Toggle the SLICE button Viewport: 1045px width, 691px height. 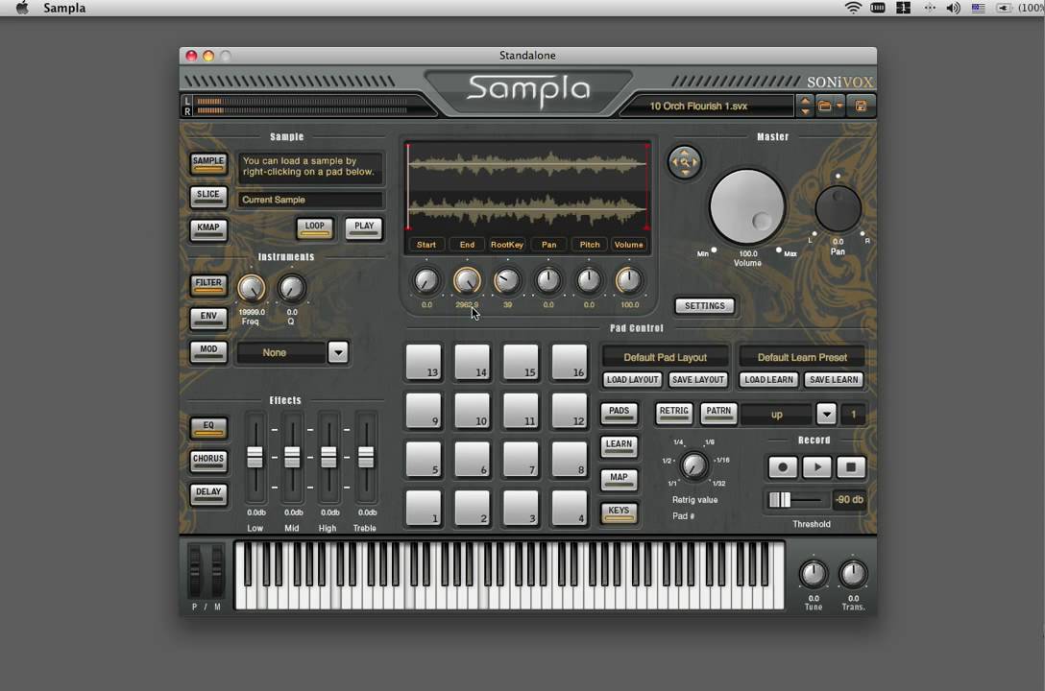click(207, 197)
